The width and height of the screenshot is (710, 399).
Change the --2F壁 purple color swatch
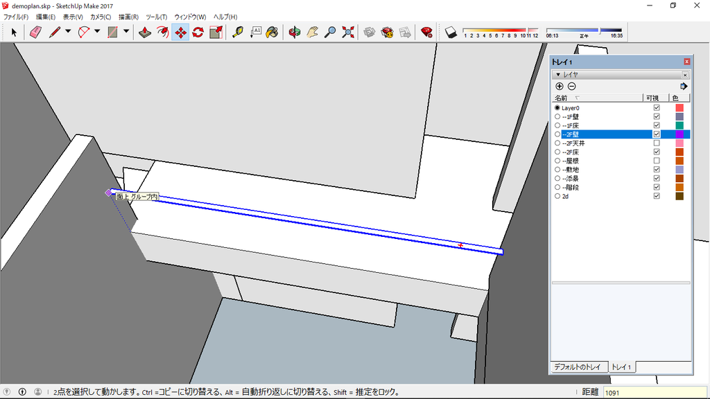point(679,134)
